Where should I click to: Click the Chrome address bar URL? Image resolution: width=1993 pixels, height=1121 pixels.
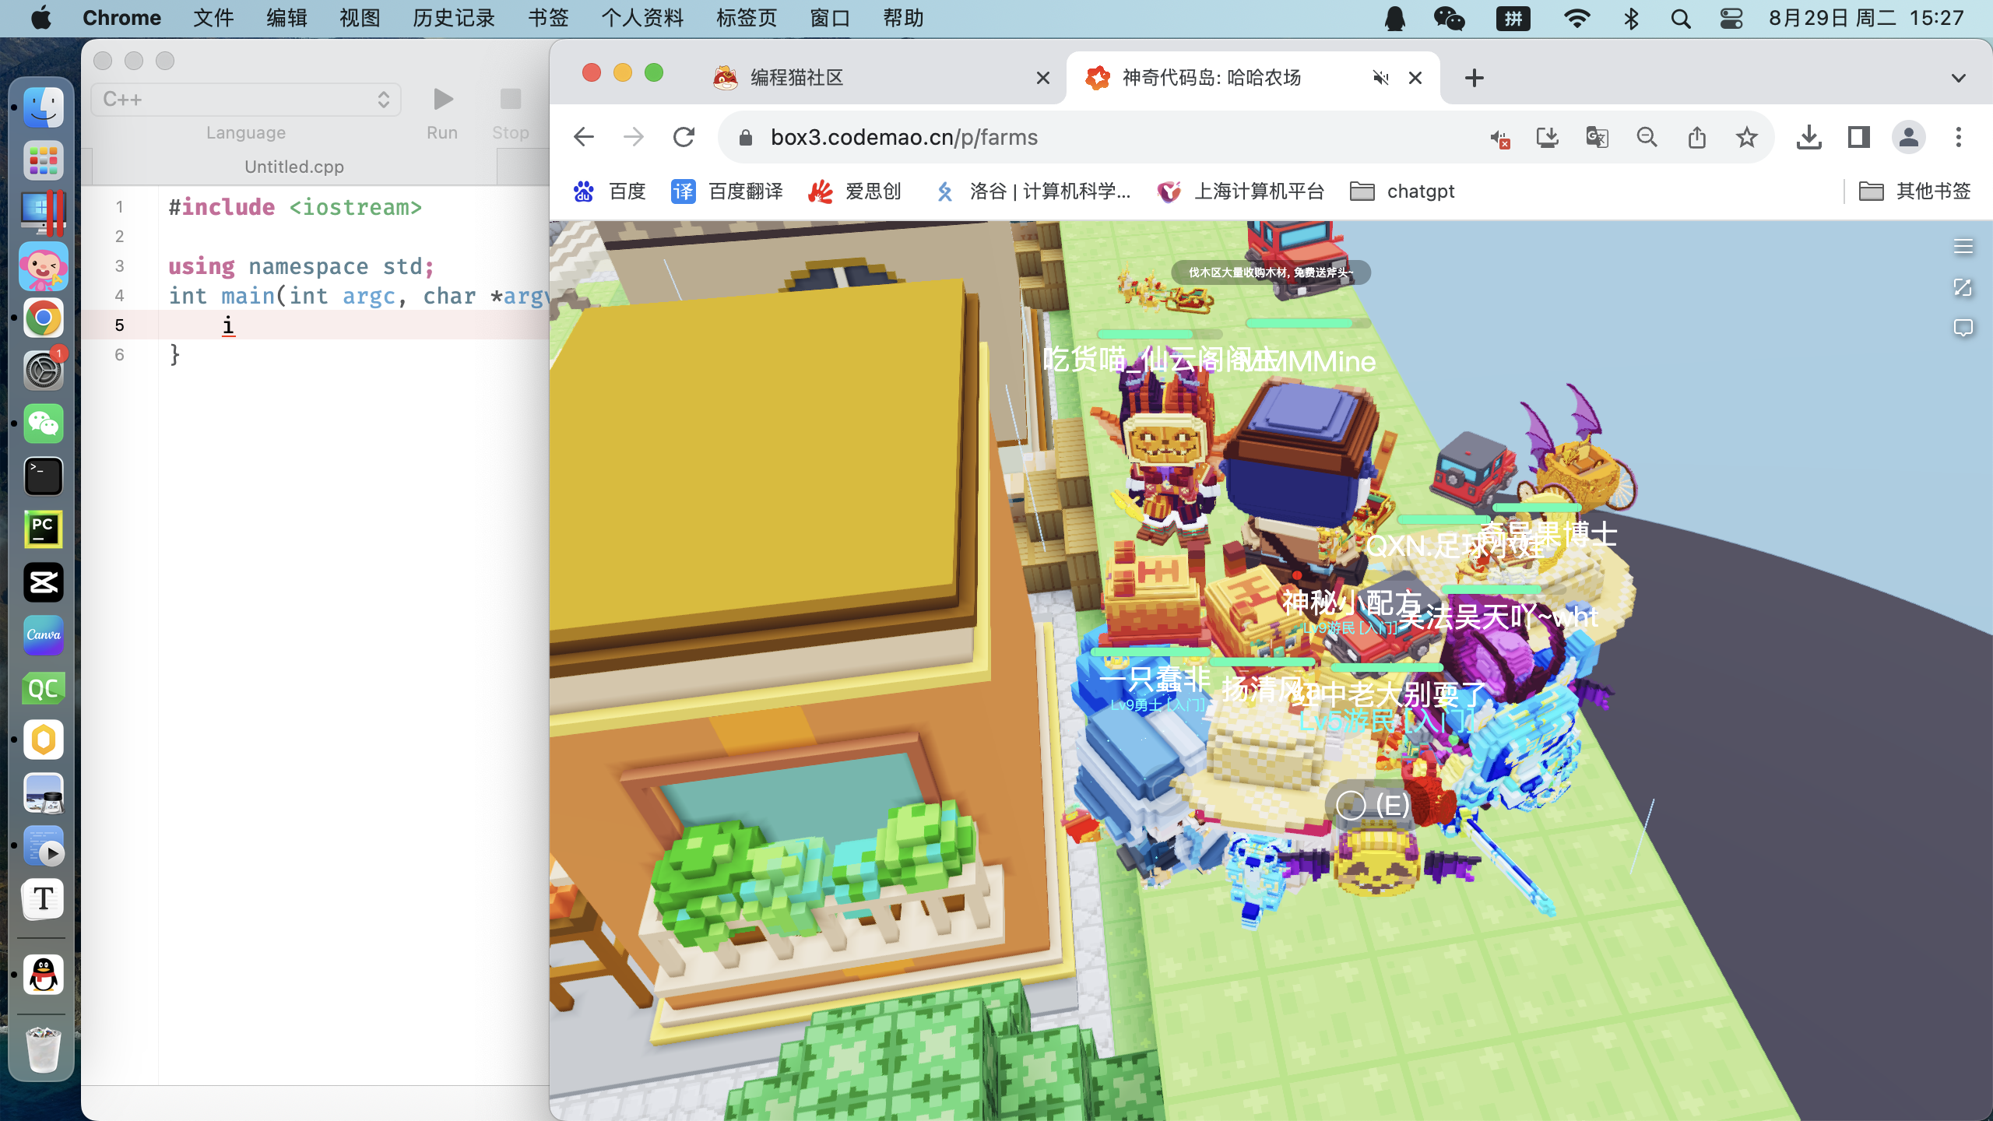904,138
